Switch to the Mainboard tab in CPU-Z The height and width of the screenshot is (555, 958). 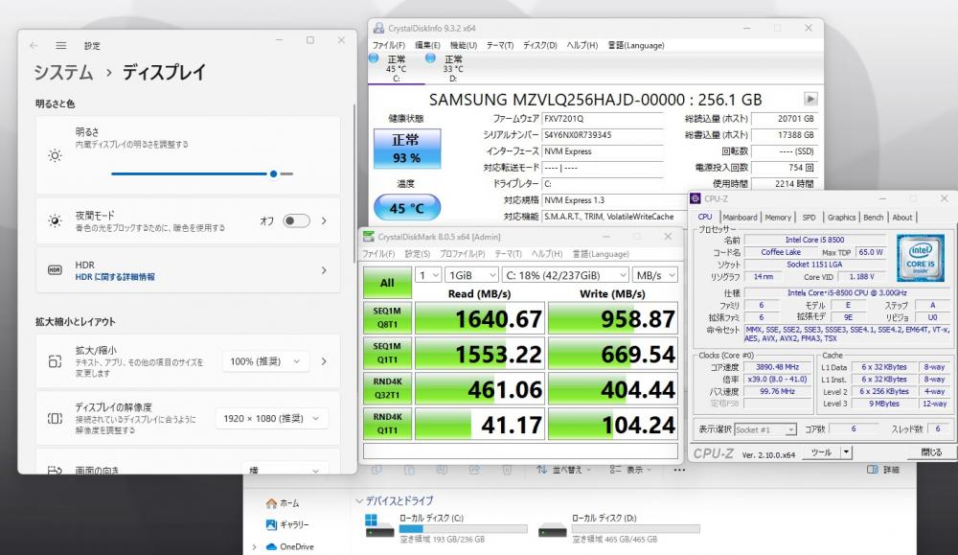(740, 217)
